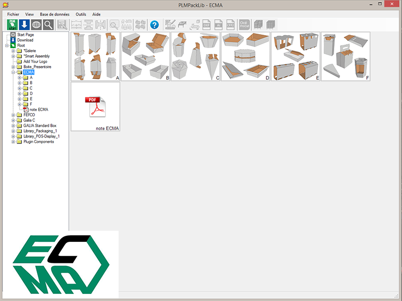
Task: Click the drawing pencil design toolbar icon
Action: click(x=170, y=25)
